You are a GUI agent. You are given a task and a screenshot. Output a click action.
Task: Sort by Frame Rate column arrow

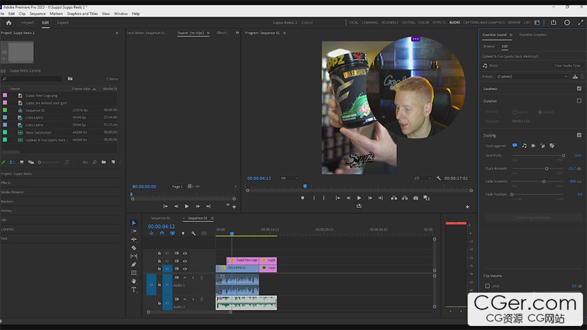point(94,89)
